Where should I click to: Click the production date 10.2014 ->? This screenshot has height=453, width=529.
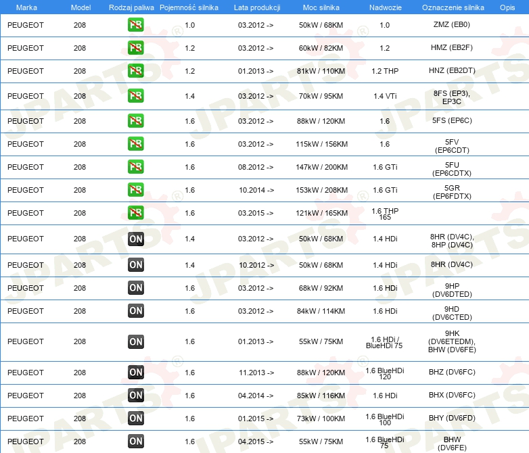tap(256, 190)
